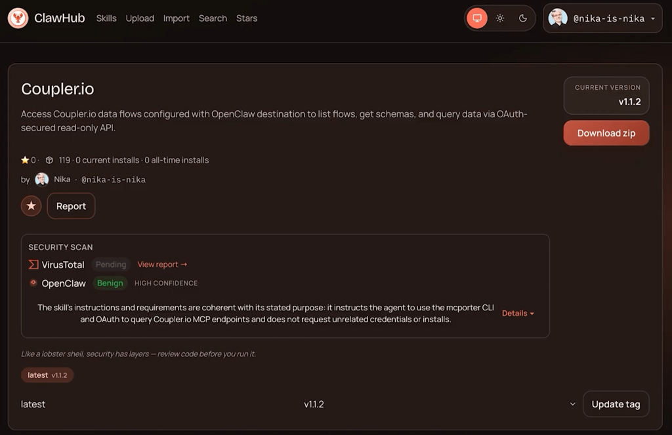The width and height of the screenshot is (672, 435).
Task: Click Nika's author avatar
Action: (x=42, y=179)
